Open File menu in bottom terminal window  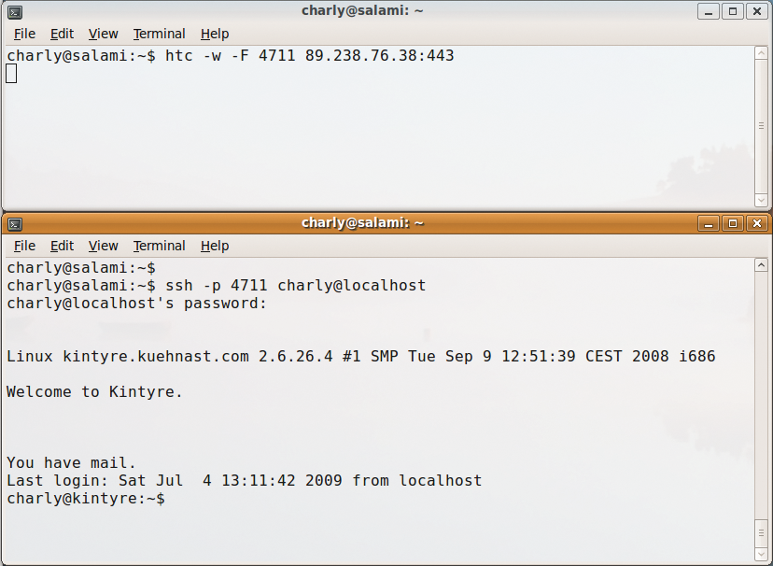(24, 246)
